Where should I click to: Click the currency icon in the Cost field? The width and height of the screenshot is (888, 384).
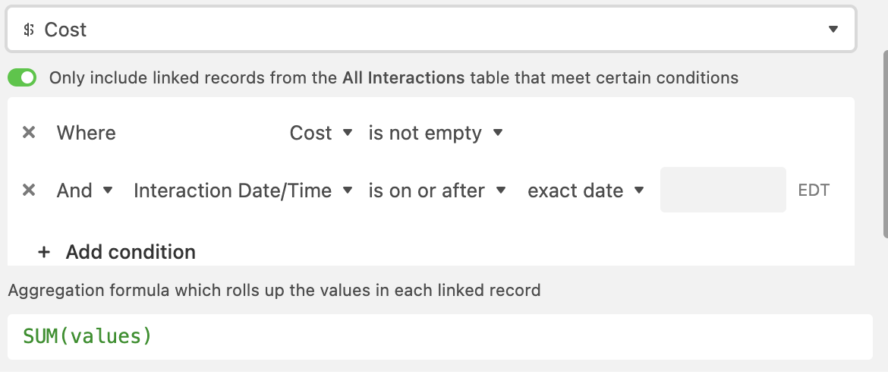coord(29,30)
